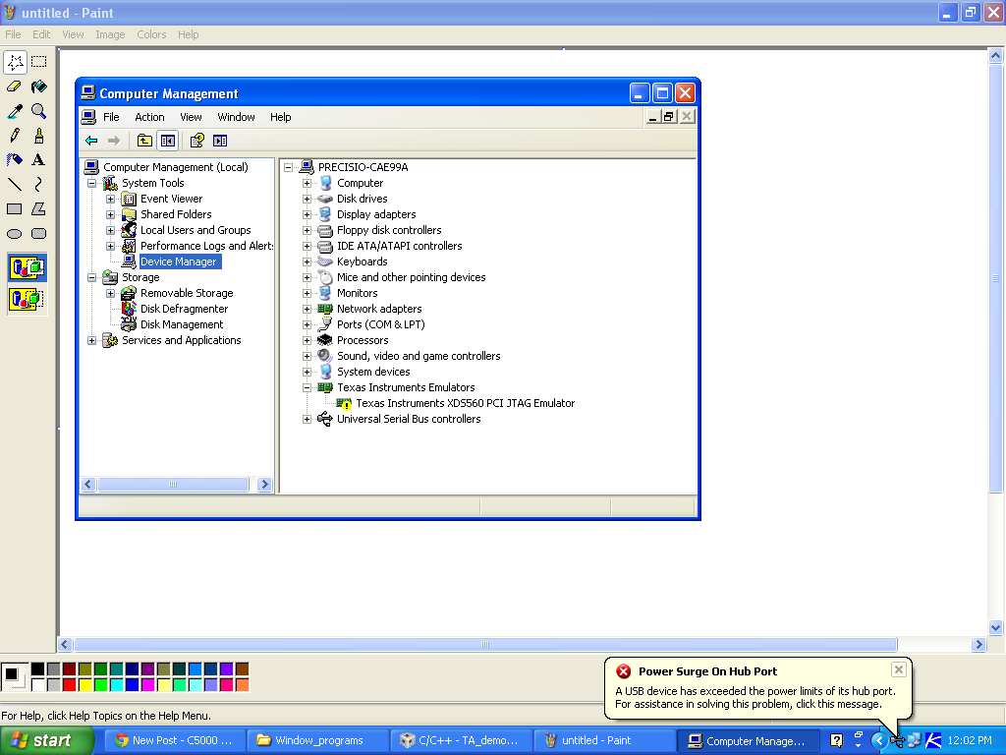Select the Ellipse shape tool
1006x755 pixels.
point(15,234)
